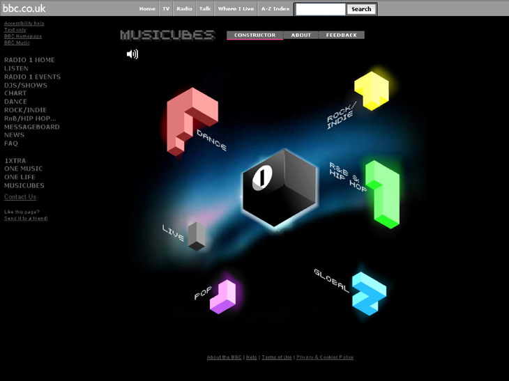
Task: Open TV in top navigation
Action: click(166, 9)
